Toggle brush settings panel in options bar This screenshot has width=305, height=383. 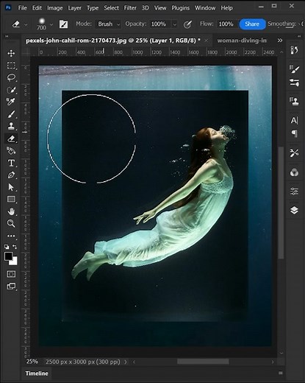pyautogui.click(x=63, y=24)
